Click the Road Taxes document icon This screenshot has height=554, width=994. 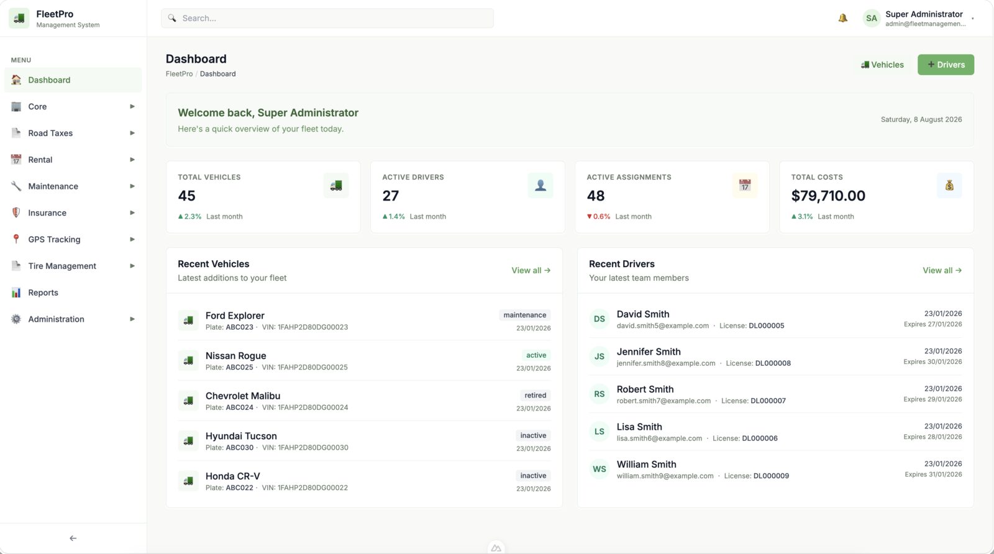click(16, 133)
